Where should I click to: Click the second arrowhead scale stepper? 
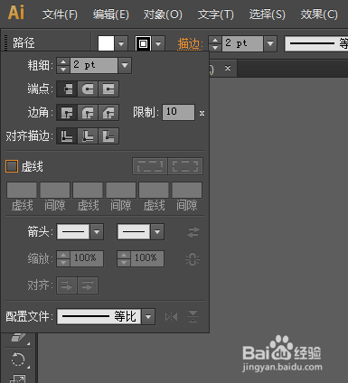point(124,258)
